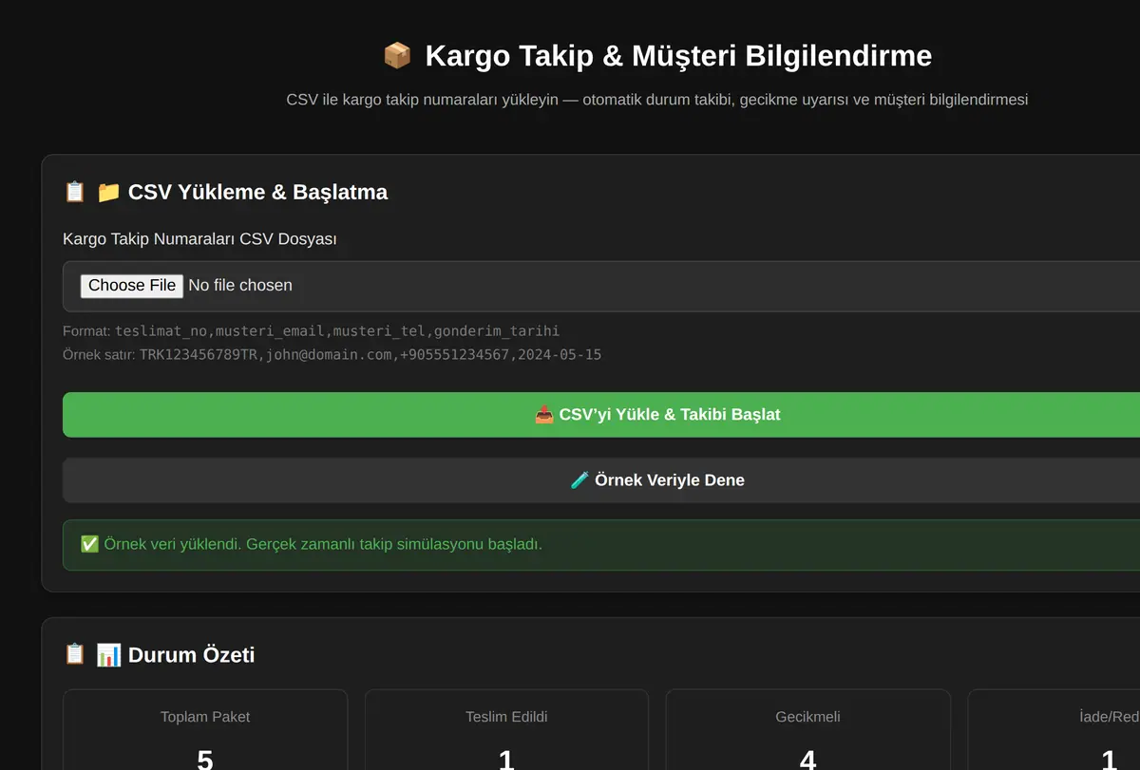Click the inbox tray icon on upload button
This screenshot has width=1140, height=770.
point(544,415)
